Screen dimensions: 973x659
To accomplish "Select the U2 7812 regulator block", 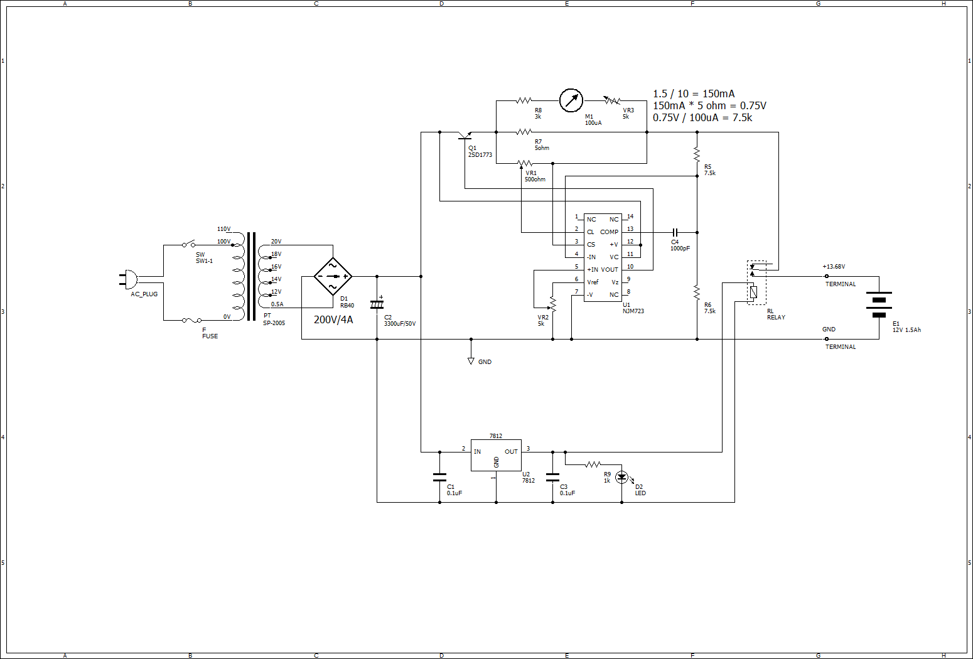I will tap(496, 454).
